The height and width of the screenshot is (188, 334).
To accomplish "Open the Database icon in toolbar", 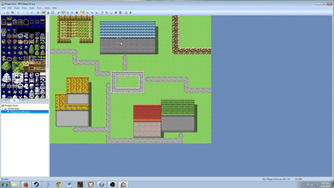I will pyautogui.click(x=102, y=13).
